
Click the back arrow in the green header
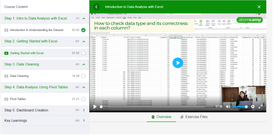96,7
